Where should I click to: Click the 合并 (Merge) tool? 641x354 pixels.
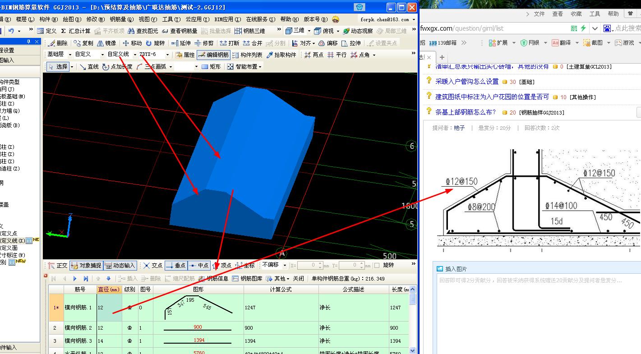pos(252,43)
